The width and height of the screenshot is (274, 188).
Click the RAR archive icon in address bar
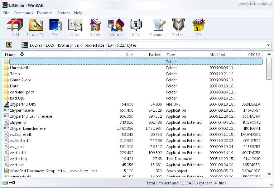coord(25,45)
